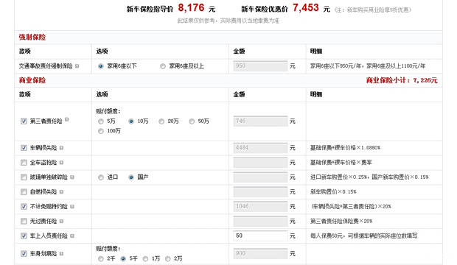
Task: Uncheck 不计免赔特约险 checkbox
Action: coord(24,206)
